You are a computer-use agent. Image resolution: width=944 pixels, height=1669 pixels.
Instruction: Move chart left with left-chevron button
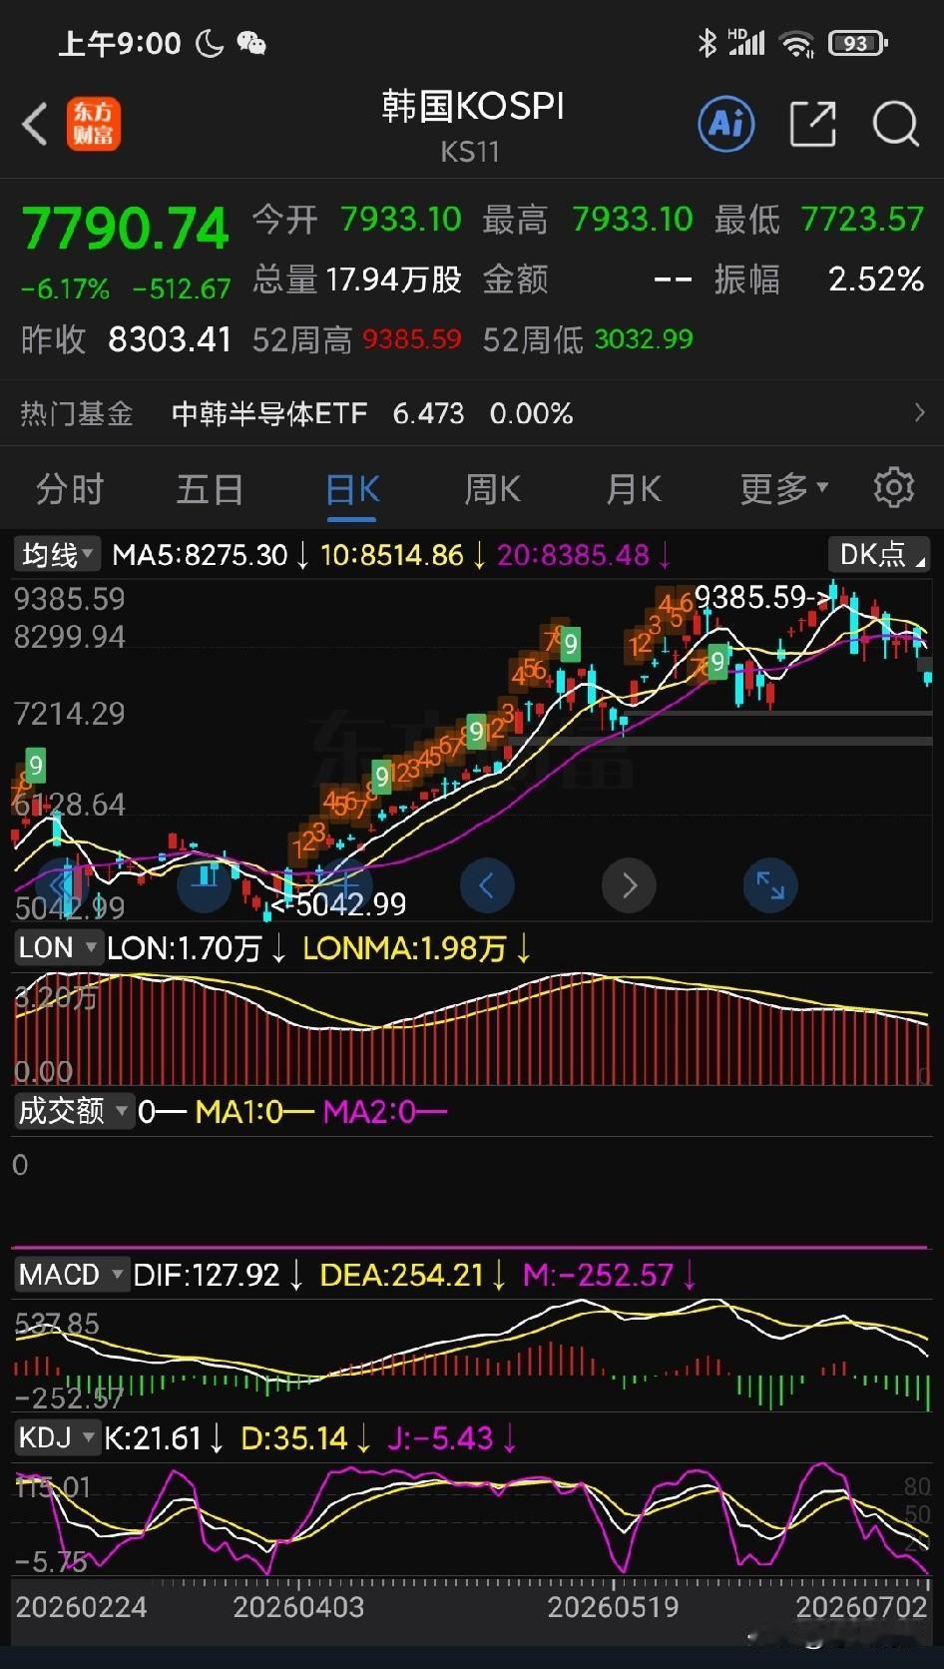click(487, 884)
